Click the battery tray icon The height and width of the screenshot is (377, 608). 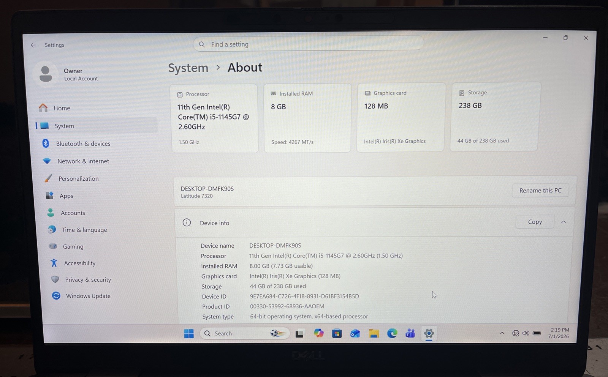(537, 333)
